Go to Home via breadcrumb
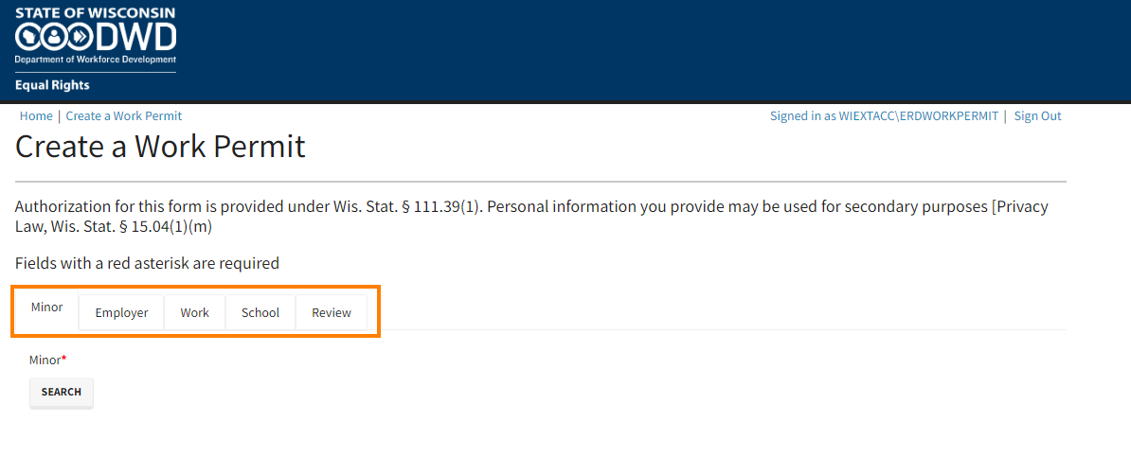The width and height of the screenshot is (1131, 457). point(36,116)
